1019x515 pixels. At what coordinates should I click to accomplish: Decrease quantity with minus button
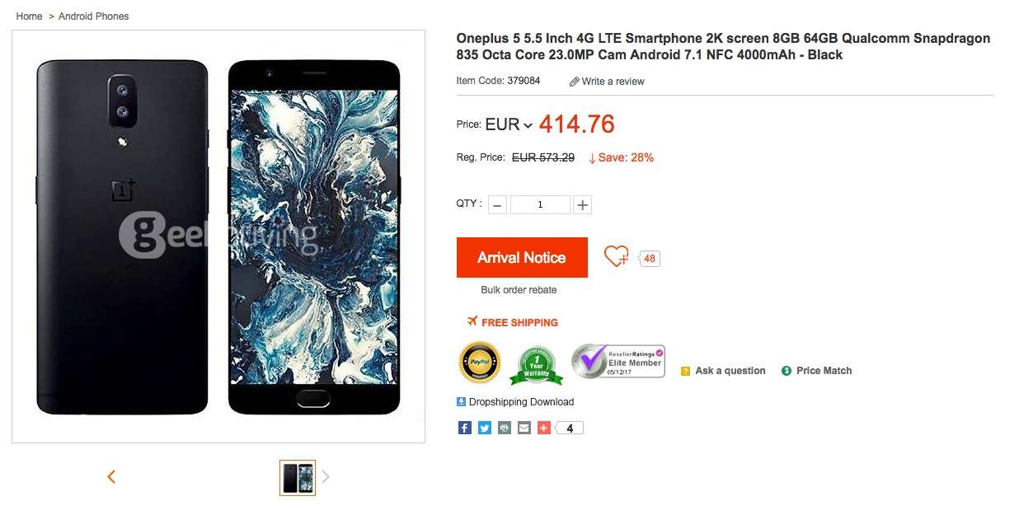tap(497, 205)
